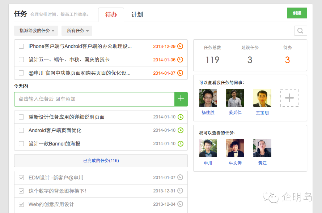The width and height of the screenshot is (322, 213).
Task: Click the green plus add-task button
Action: tap(181, 99)
